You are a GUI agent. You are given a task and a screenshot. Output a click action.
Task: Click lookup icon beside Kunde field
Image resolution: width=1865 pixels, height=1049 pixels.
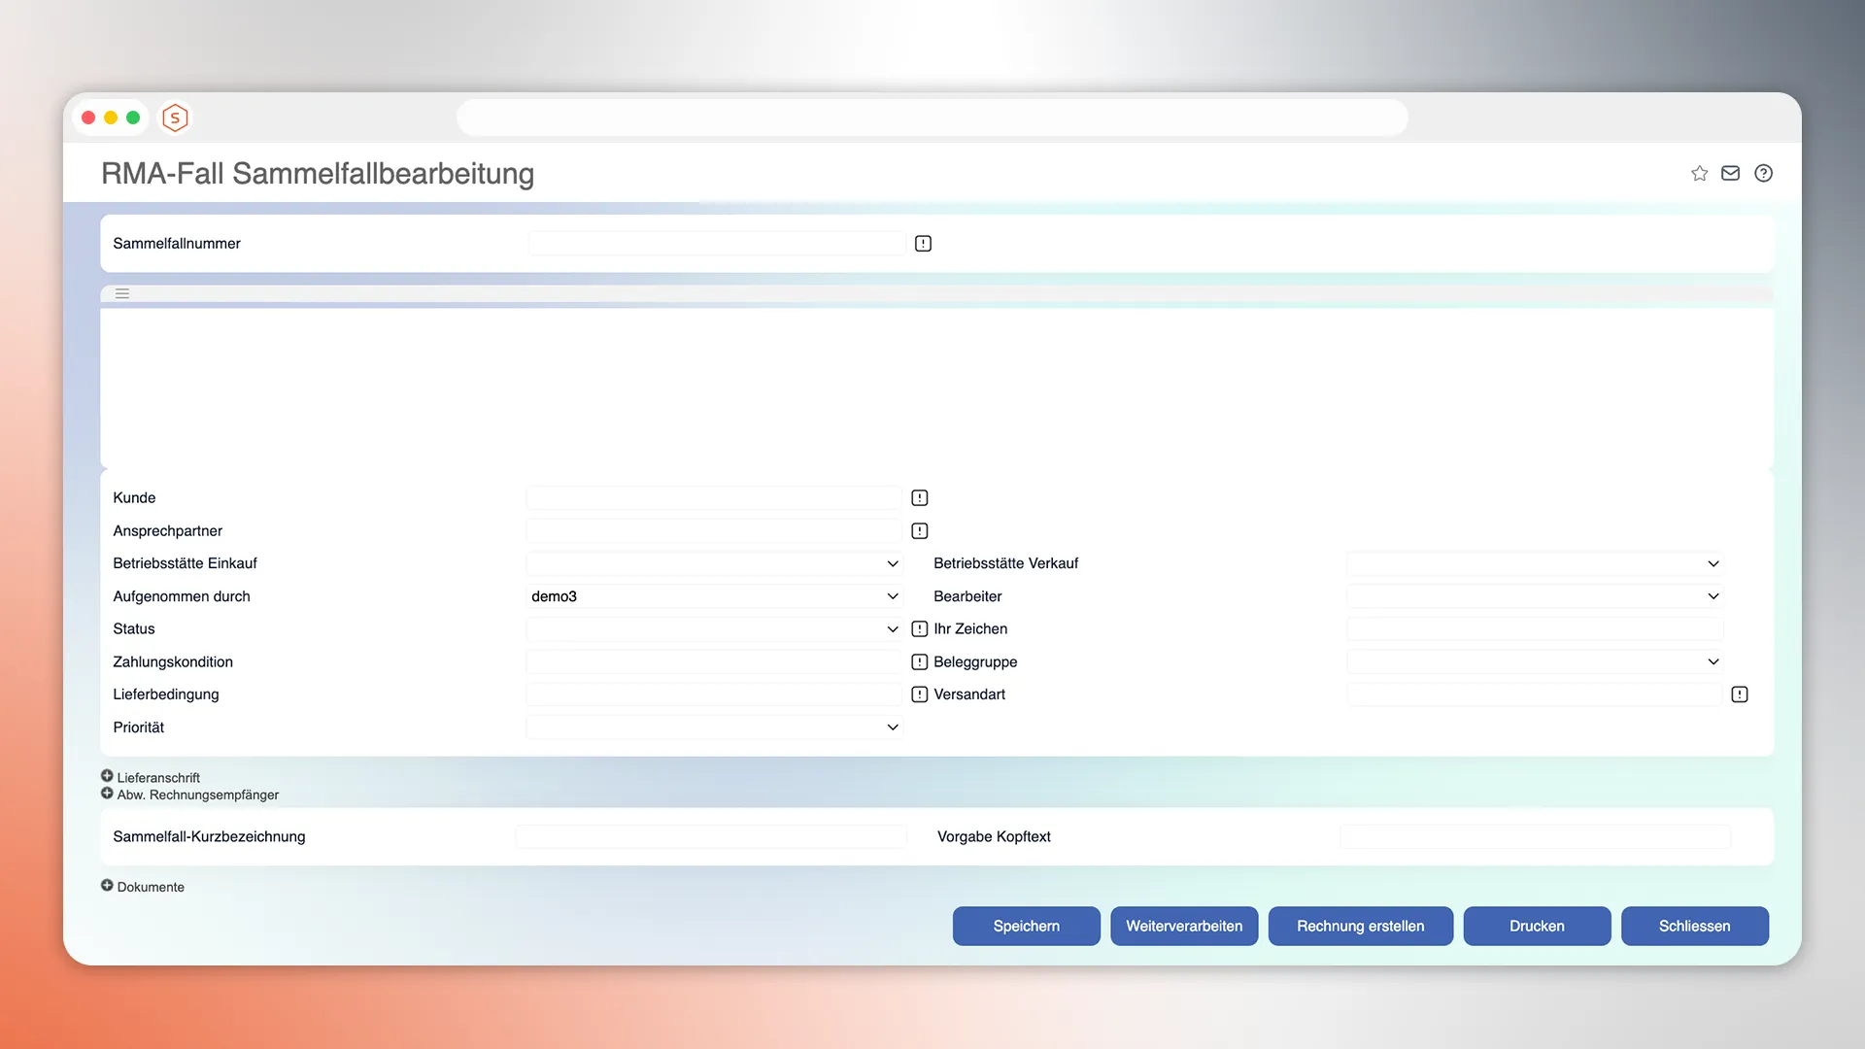(919, 498)
